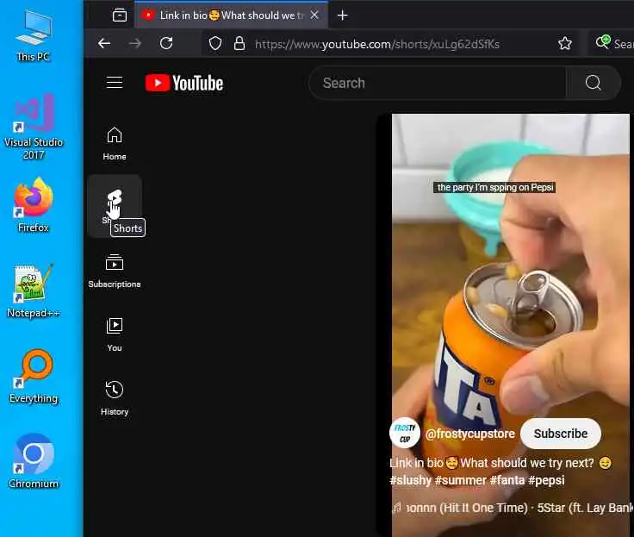This screenshot has width=634, height=537.
Task: Click the 'Link in bio' video description text
Action: (500, 463)
